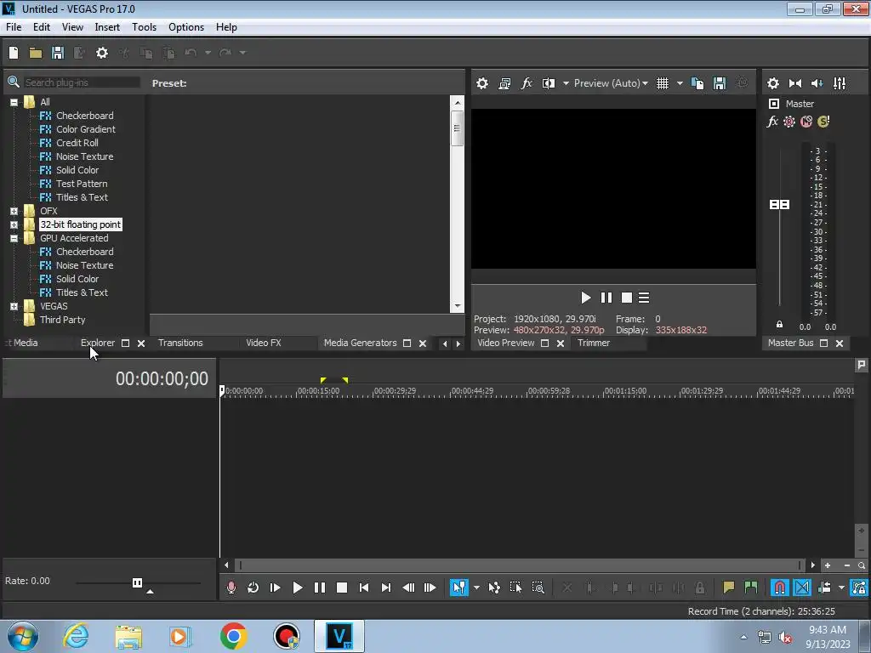
Task: Open a project with the folder icon
Action: pyautogui.click(x=36, y=53)
